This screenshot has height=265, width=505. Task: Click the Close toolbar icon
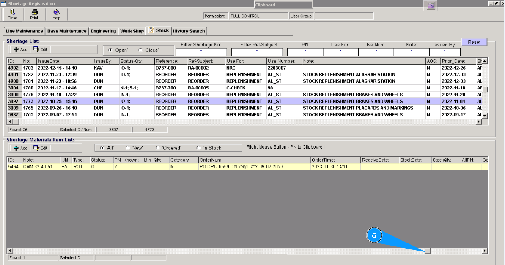(x=13, y=15)
